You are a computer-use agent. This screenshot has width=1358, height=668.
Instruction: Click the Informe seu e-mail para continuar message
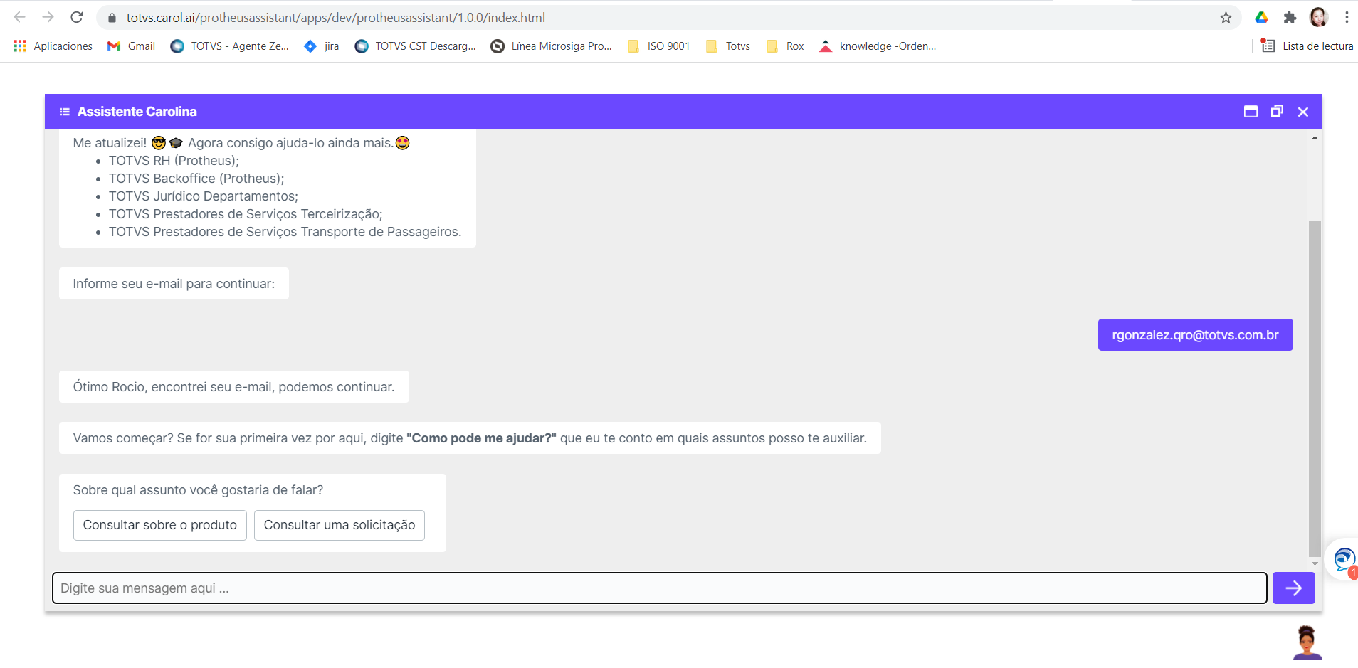pyautogui.click(x=174, y=284)
